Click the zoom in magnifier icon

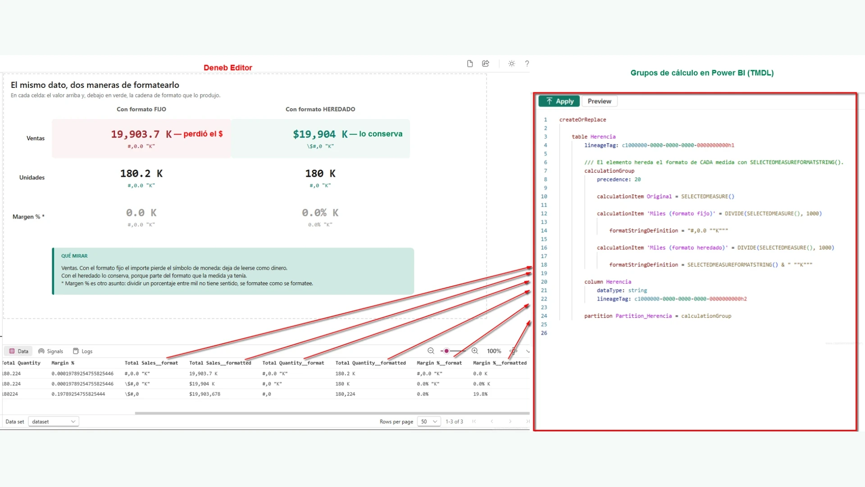click(x=475, y=351)
